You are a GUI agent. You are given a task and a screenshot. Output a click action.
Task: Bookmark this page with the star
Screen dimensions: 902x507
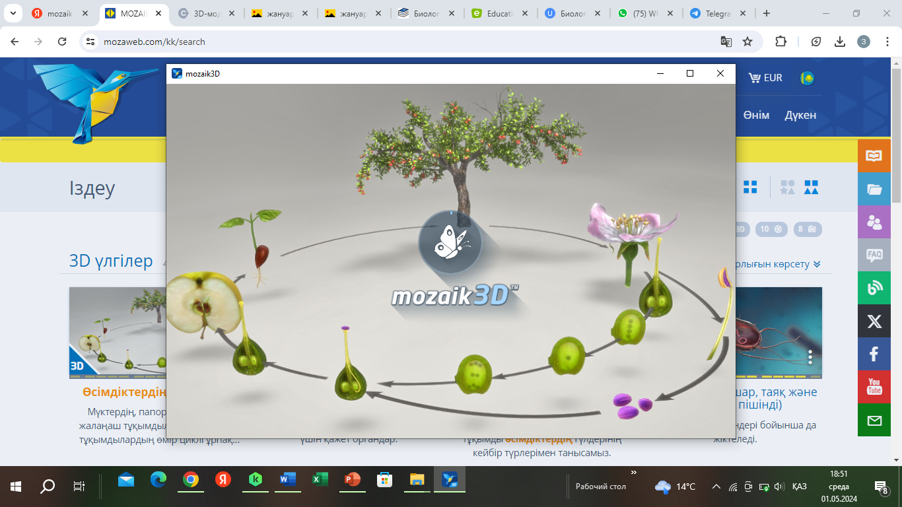747,42
